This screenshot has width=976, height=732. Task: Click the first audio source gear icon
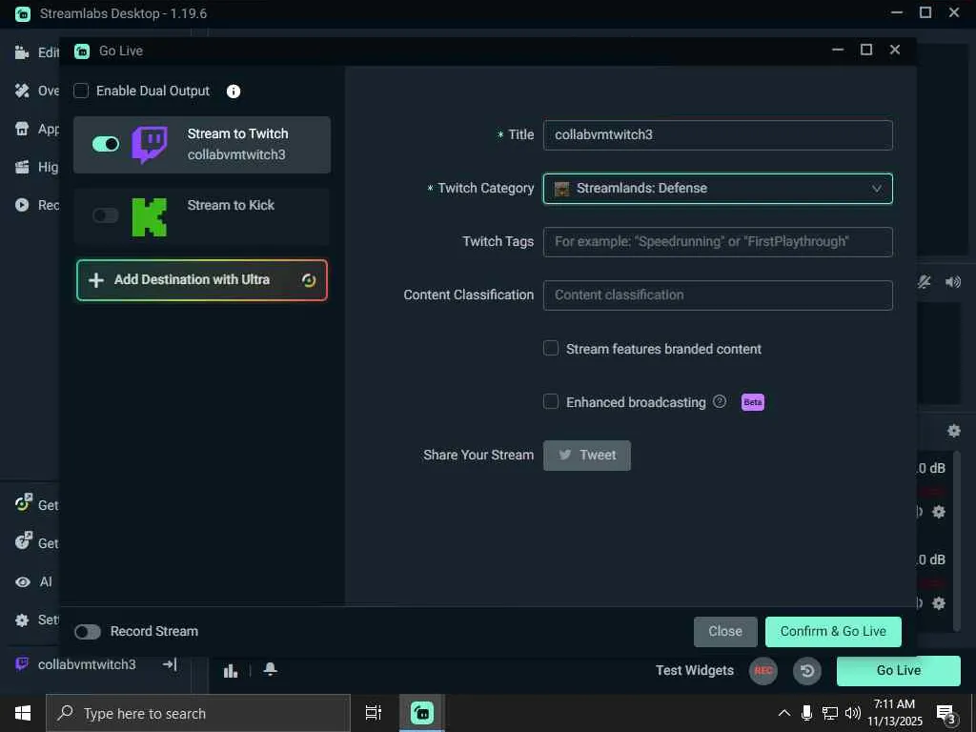(x=939, y=512)
